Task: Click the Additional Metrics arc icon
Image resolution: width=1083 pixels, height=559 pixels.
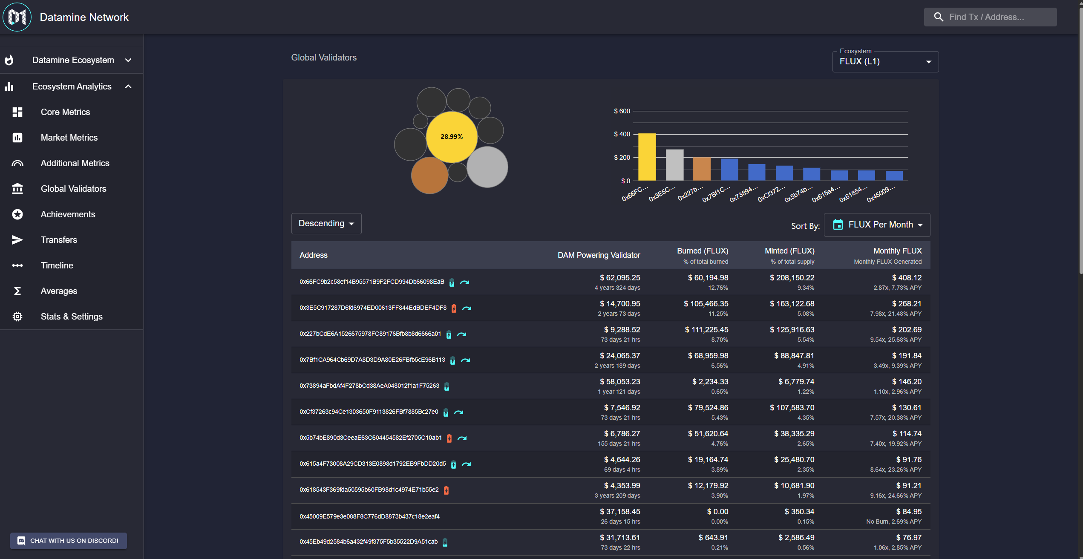Action: point(17,163)
